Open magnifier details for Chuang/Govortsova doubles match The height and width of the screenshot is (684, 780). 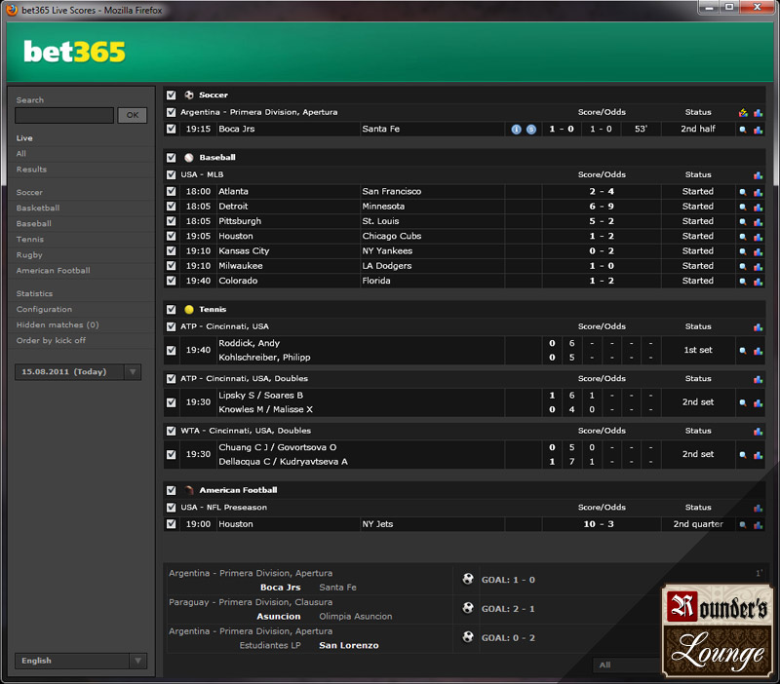743,455
